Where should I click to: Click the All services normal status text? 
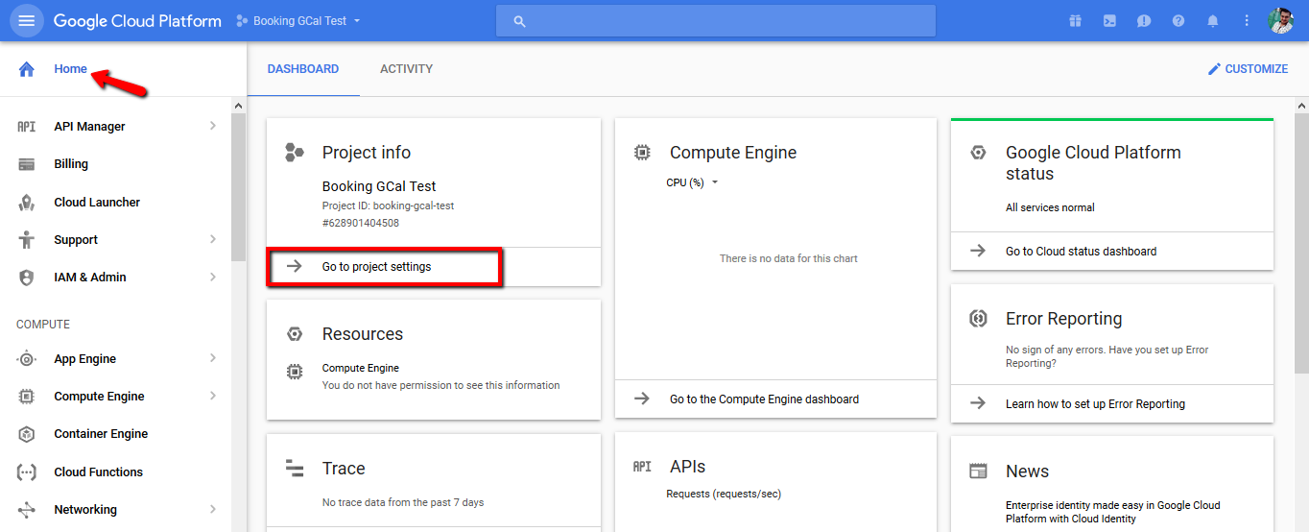click(1050, 207)
